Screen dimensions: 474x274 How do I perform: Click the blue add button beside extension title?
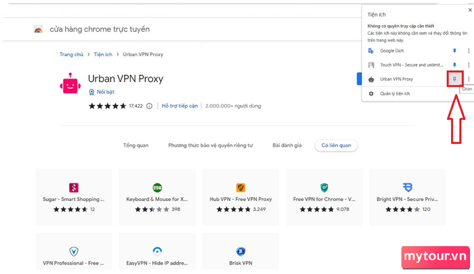(x=359, y=79)
